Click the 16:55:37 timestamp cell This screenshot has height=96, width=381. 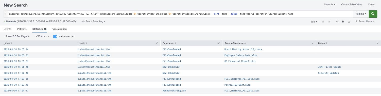click(16, 61)
